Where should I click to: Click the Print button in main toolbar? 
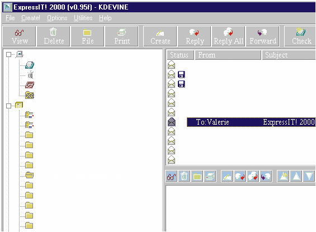[122, 36]
